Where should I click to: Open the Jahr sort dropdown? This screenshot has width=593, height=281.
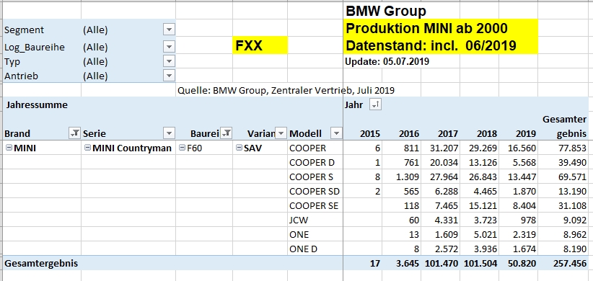[x=376, y=105]
